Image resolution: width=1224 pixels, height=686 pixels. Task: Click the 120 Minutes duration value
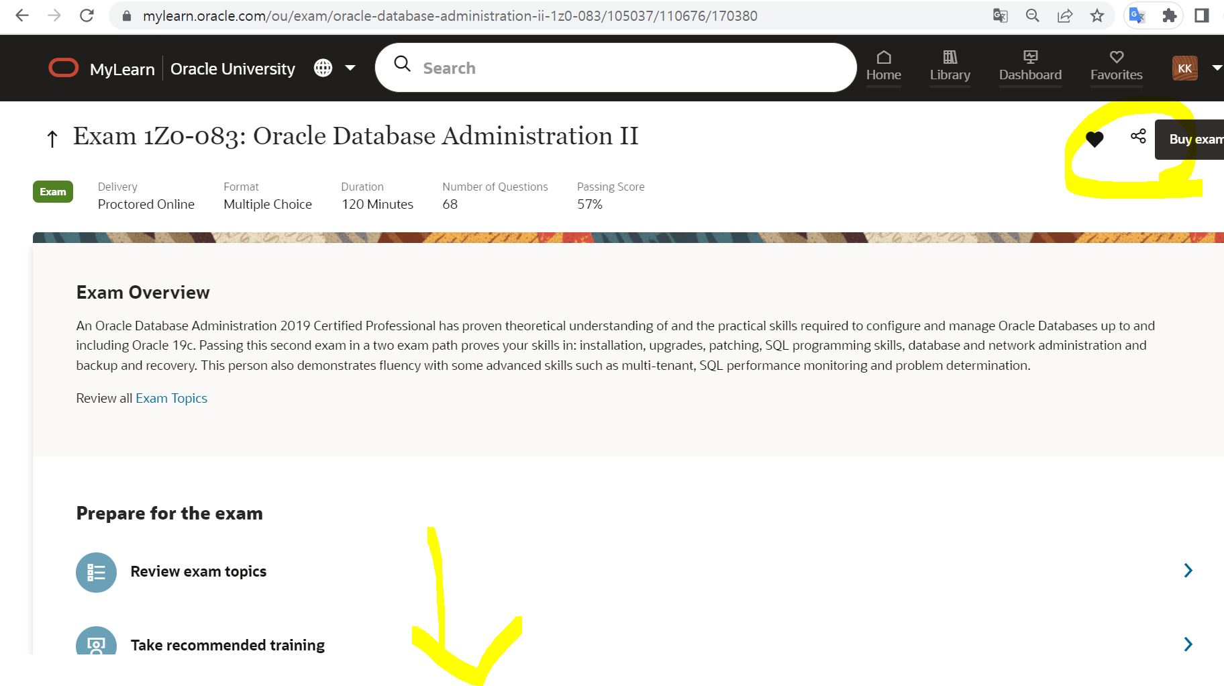(x=378, y=204)
